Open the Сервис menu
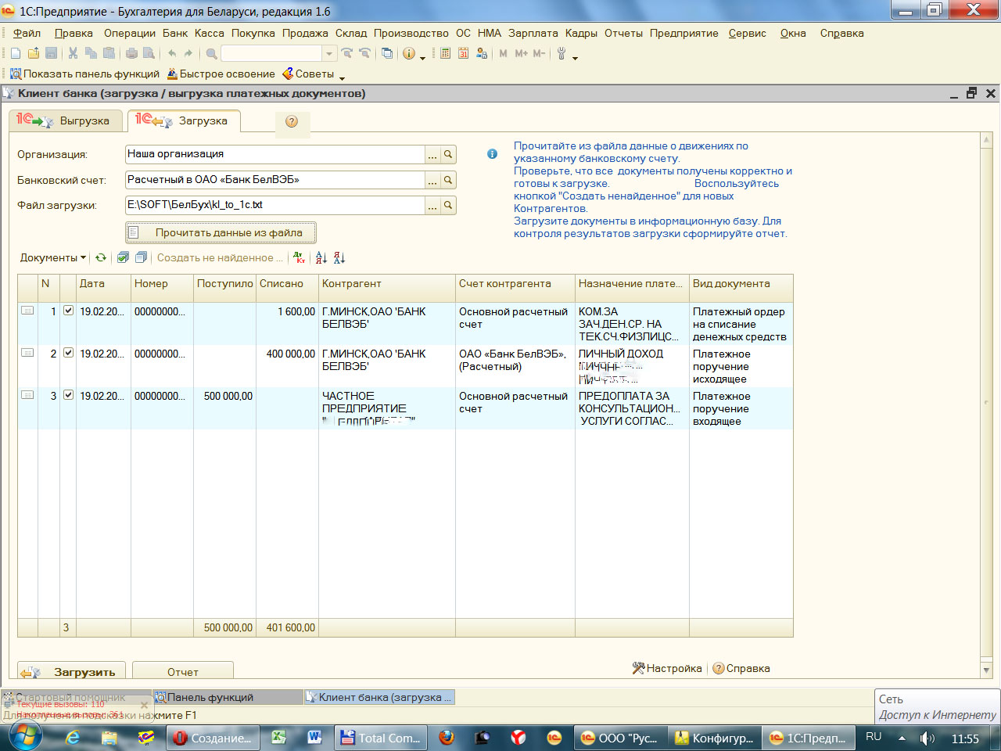1001x751 pixels. coord(748,33)
